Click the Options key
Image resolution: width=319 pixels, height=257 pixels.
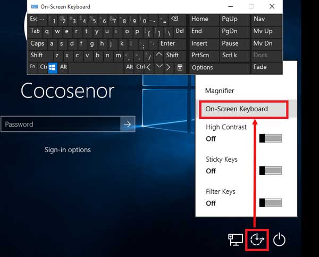click(219, 67)
